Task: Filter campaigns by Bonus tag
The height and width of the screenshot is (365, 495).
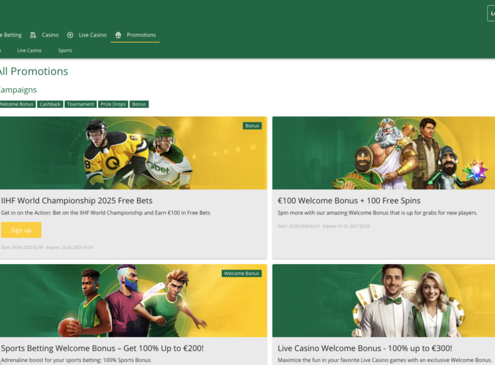Action: [139, 104]
